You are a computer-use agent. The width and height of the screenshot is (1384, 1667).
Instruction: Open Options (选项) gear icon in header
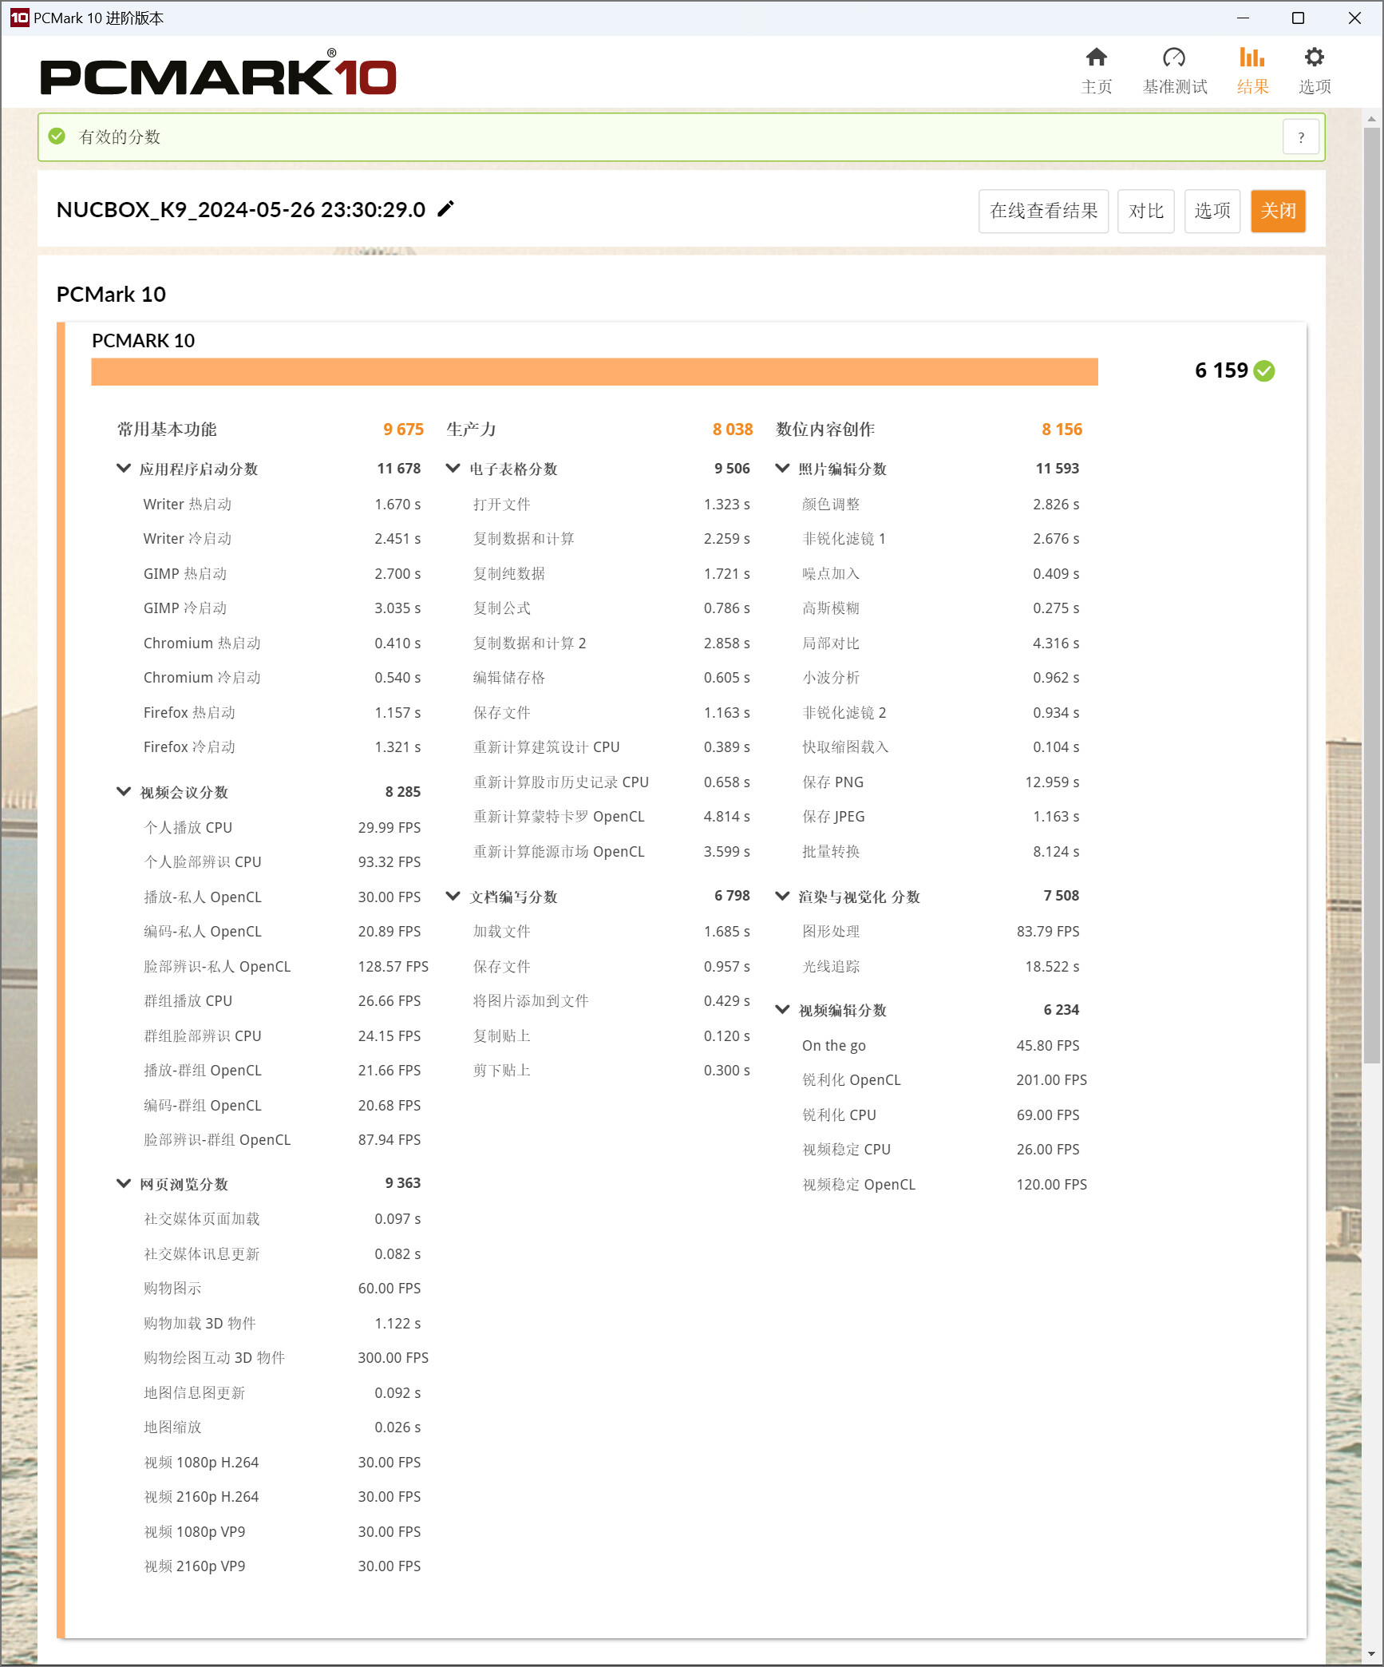coord(1314,58)
